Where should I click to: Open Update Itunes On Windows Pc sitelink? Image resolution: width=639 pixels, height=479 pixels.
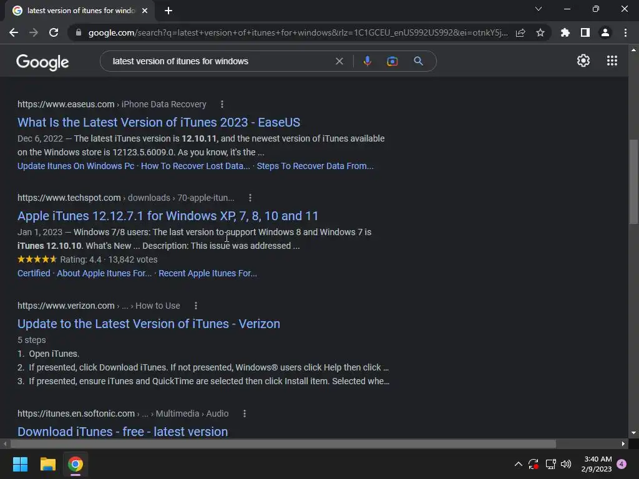pyautogui.click(x=76, y=166)
